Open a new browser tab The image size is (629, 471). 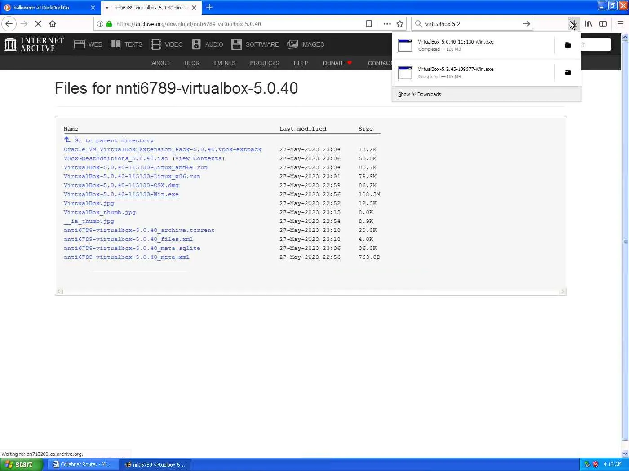coord(209,7)
